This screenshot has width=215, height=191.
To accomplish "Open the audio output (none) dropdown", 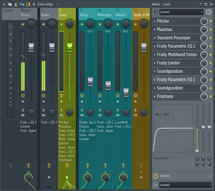I will (186, 185).
